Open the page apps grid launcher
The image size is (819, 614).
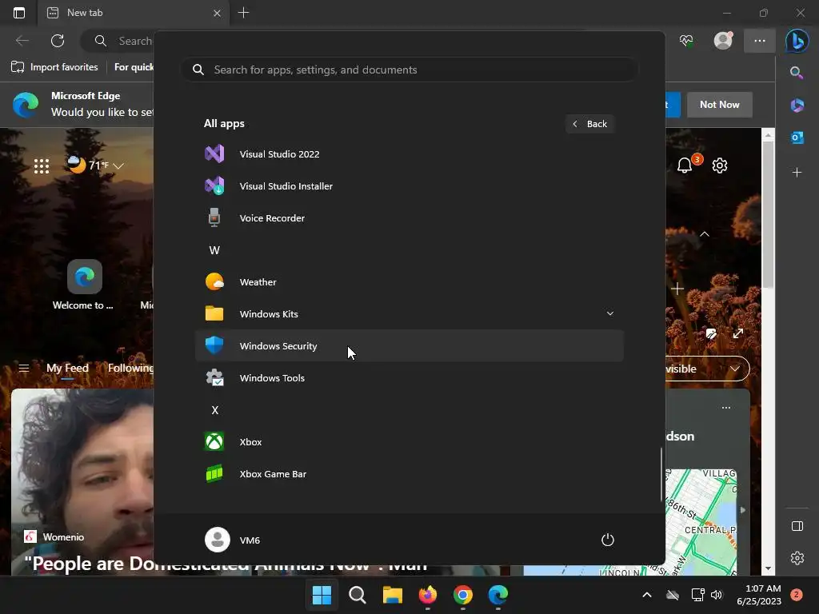coord(42,166)
